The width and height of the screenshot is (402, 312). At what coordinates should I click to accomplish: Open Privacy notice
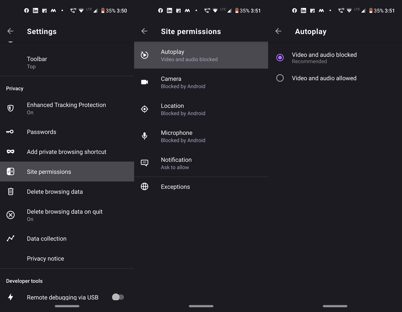[67, 258]
